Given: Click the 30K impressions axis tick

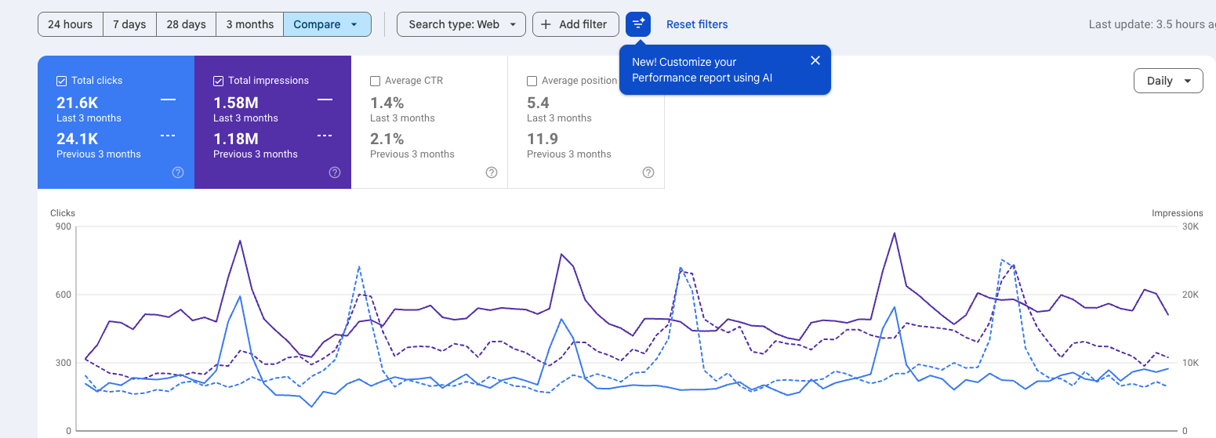Looking at the screenshot, I should [x=1191, y=226].
